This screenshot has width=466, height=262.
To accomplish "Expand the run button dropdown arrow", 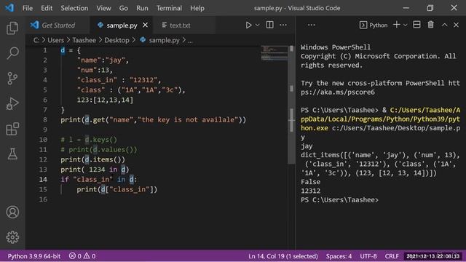I will click(257, 25).
